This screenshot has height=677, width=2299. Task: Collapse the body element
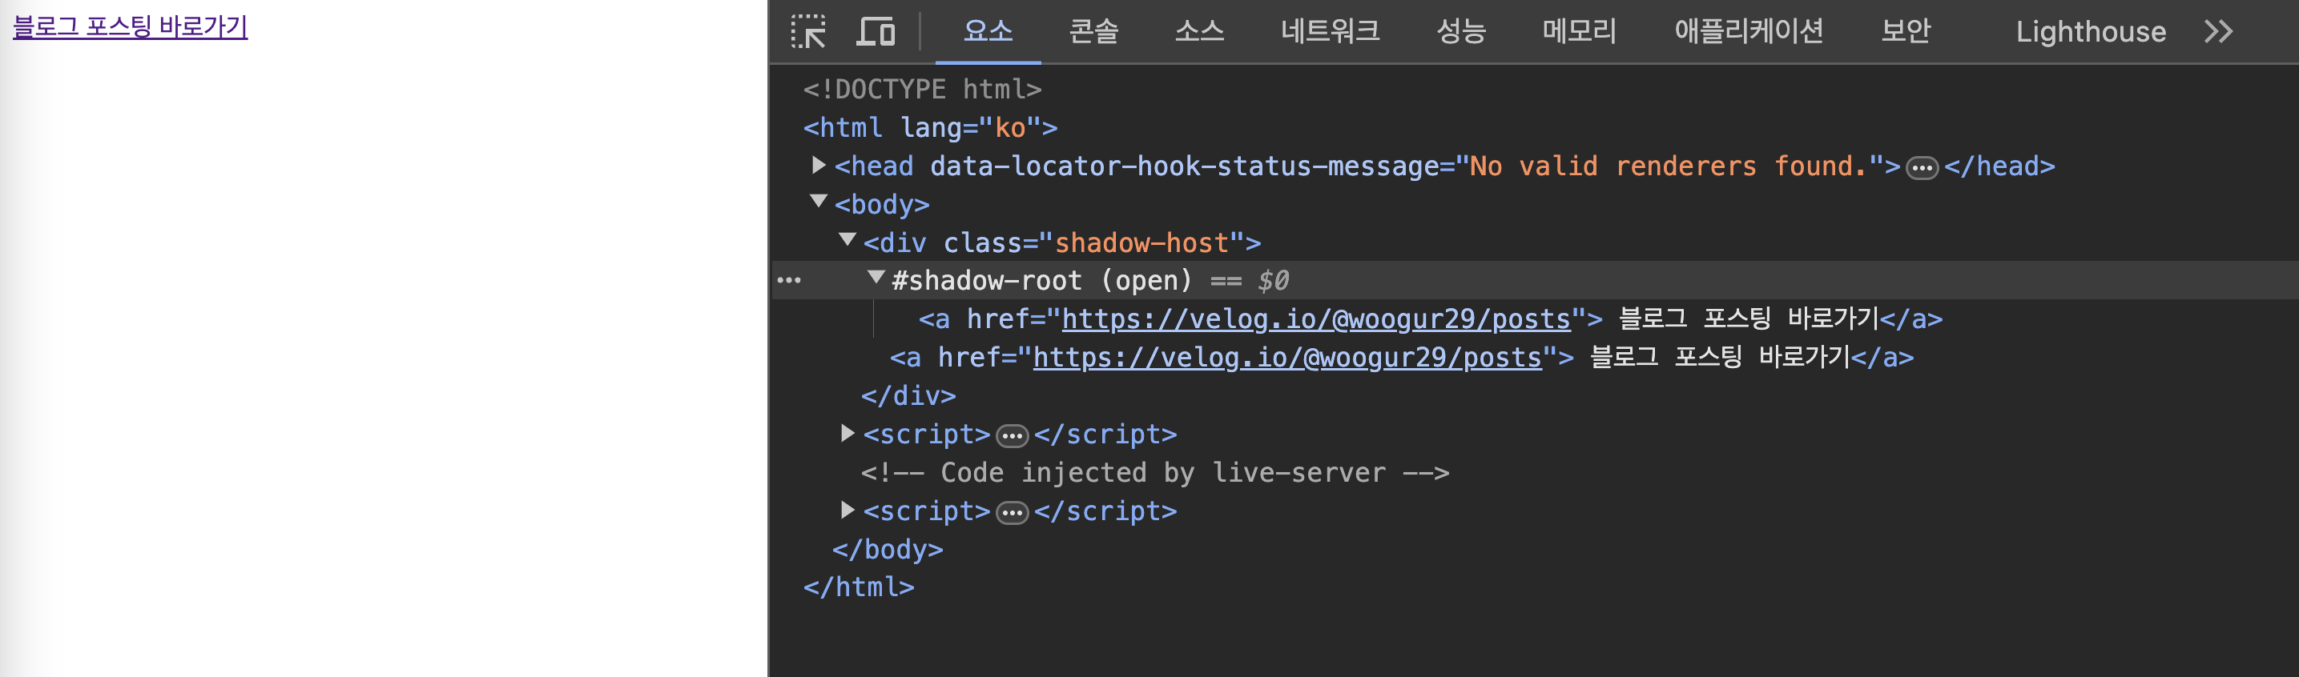pos(818,202)
